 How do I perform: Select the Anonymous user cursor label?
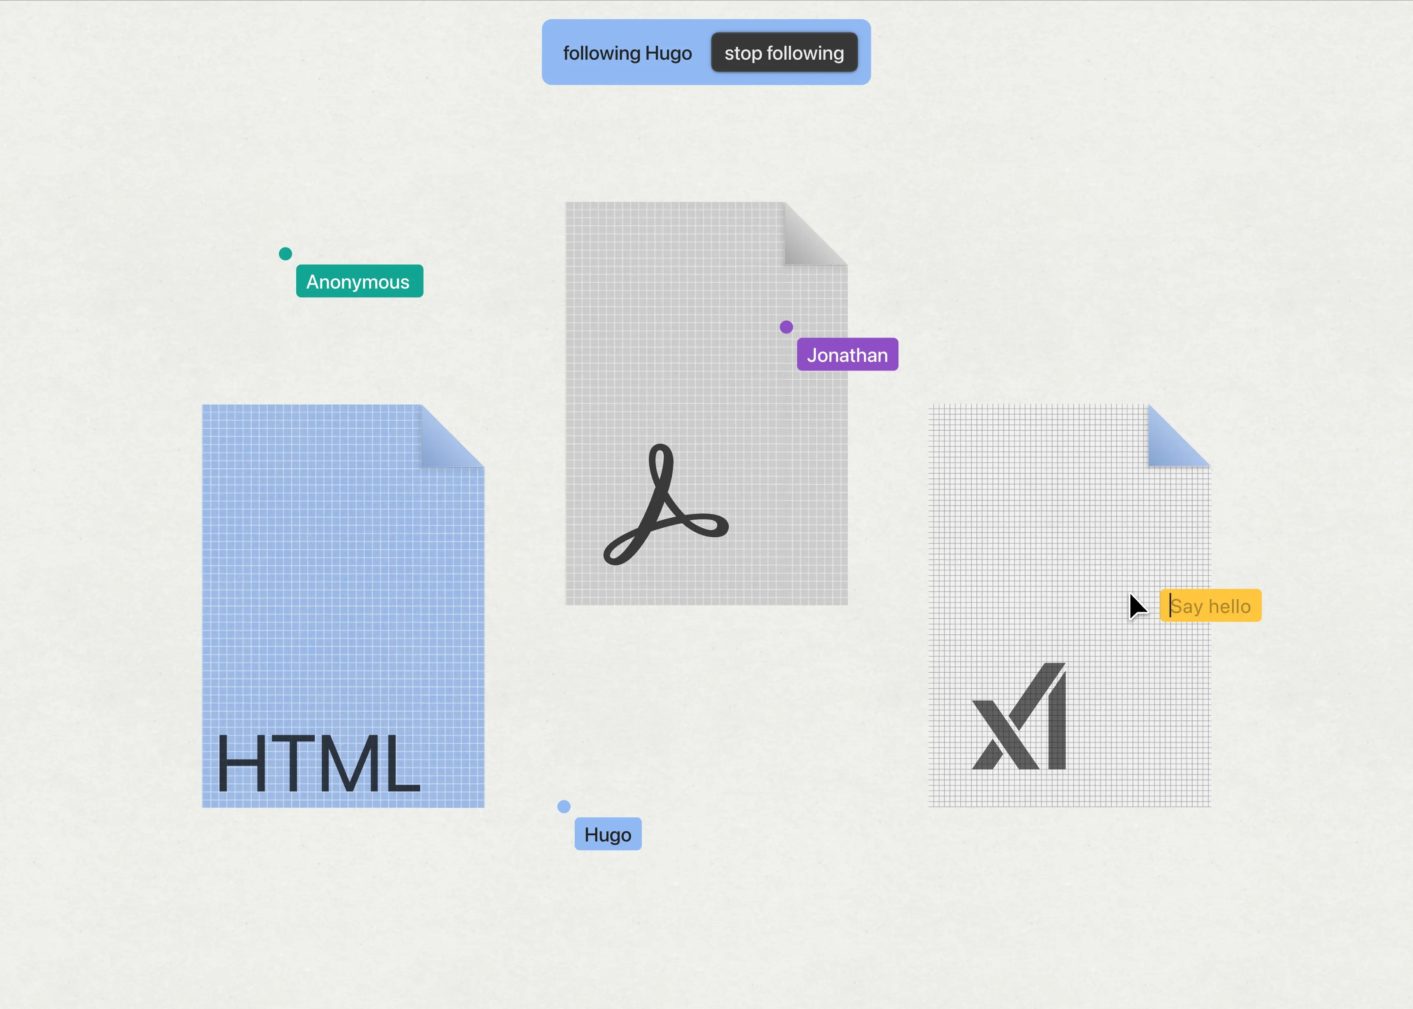359,282
